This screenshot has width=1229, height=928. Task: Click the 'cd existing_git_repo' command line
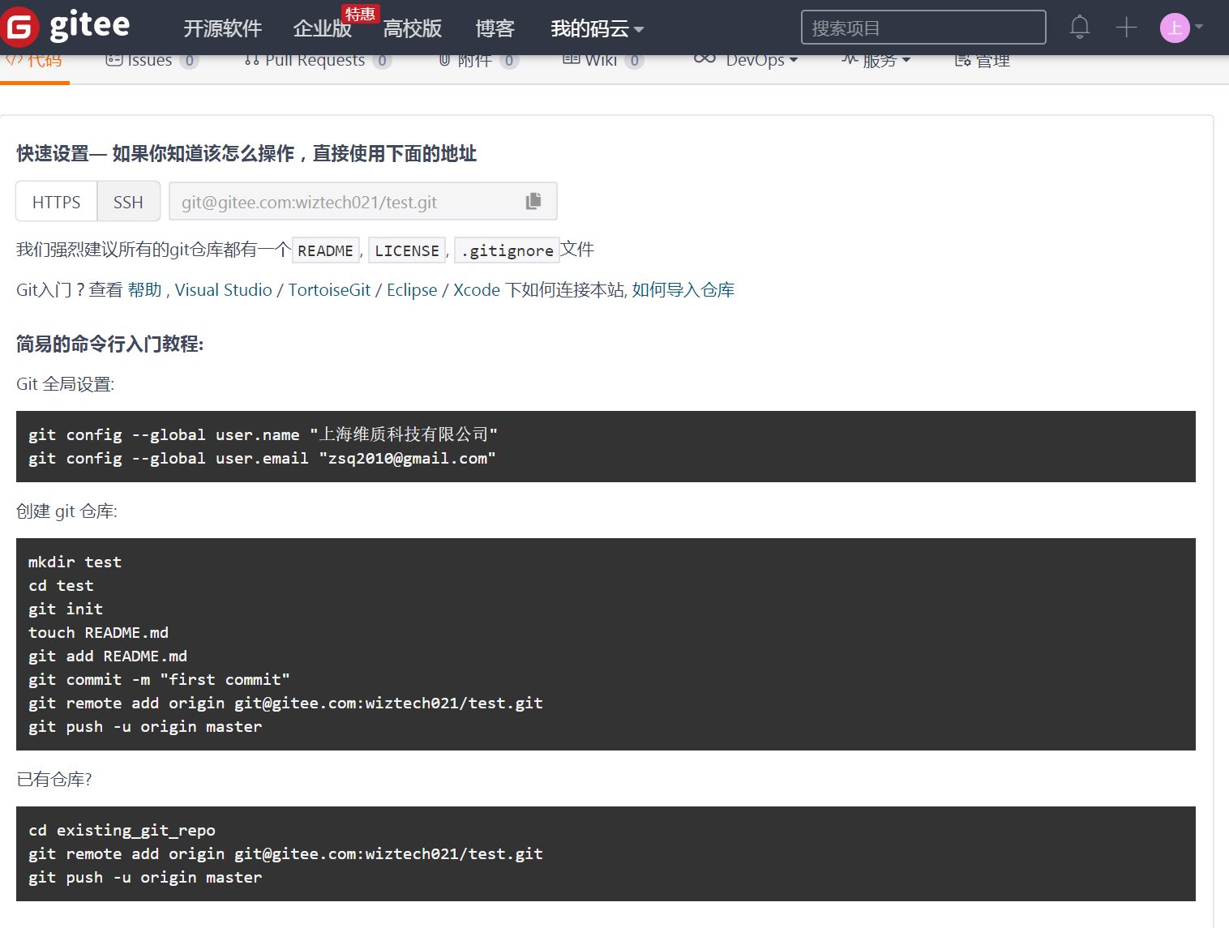(122, 831)
